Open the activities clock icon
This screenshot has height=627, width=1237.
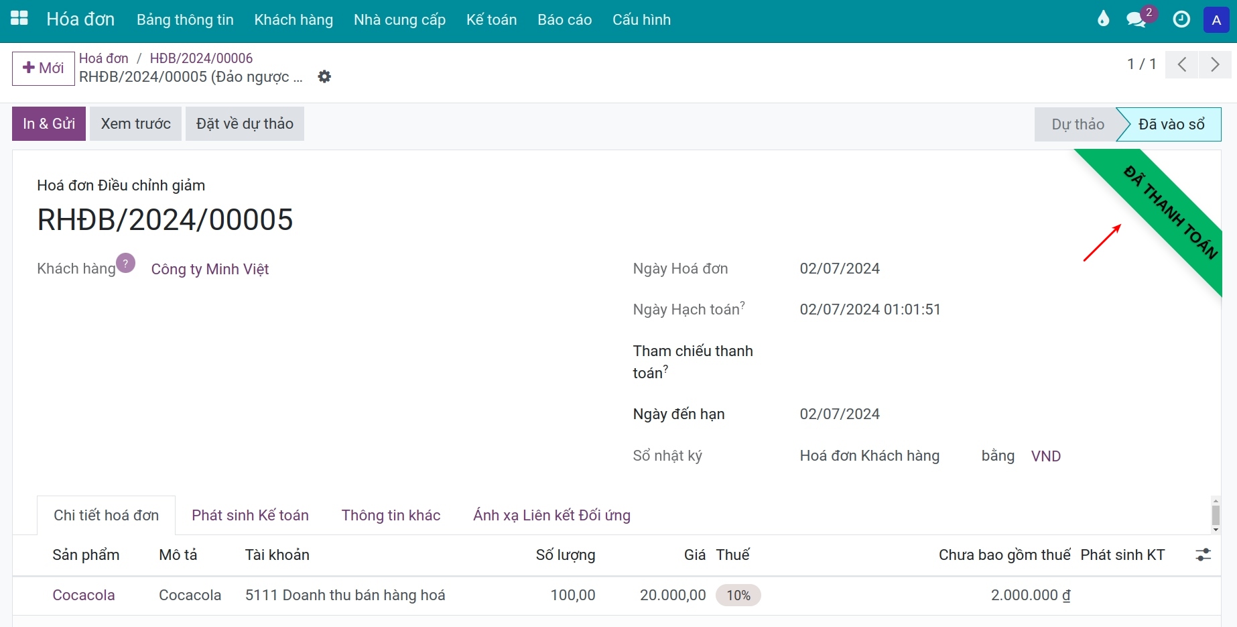1181,19
